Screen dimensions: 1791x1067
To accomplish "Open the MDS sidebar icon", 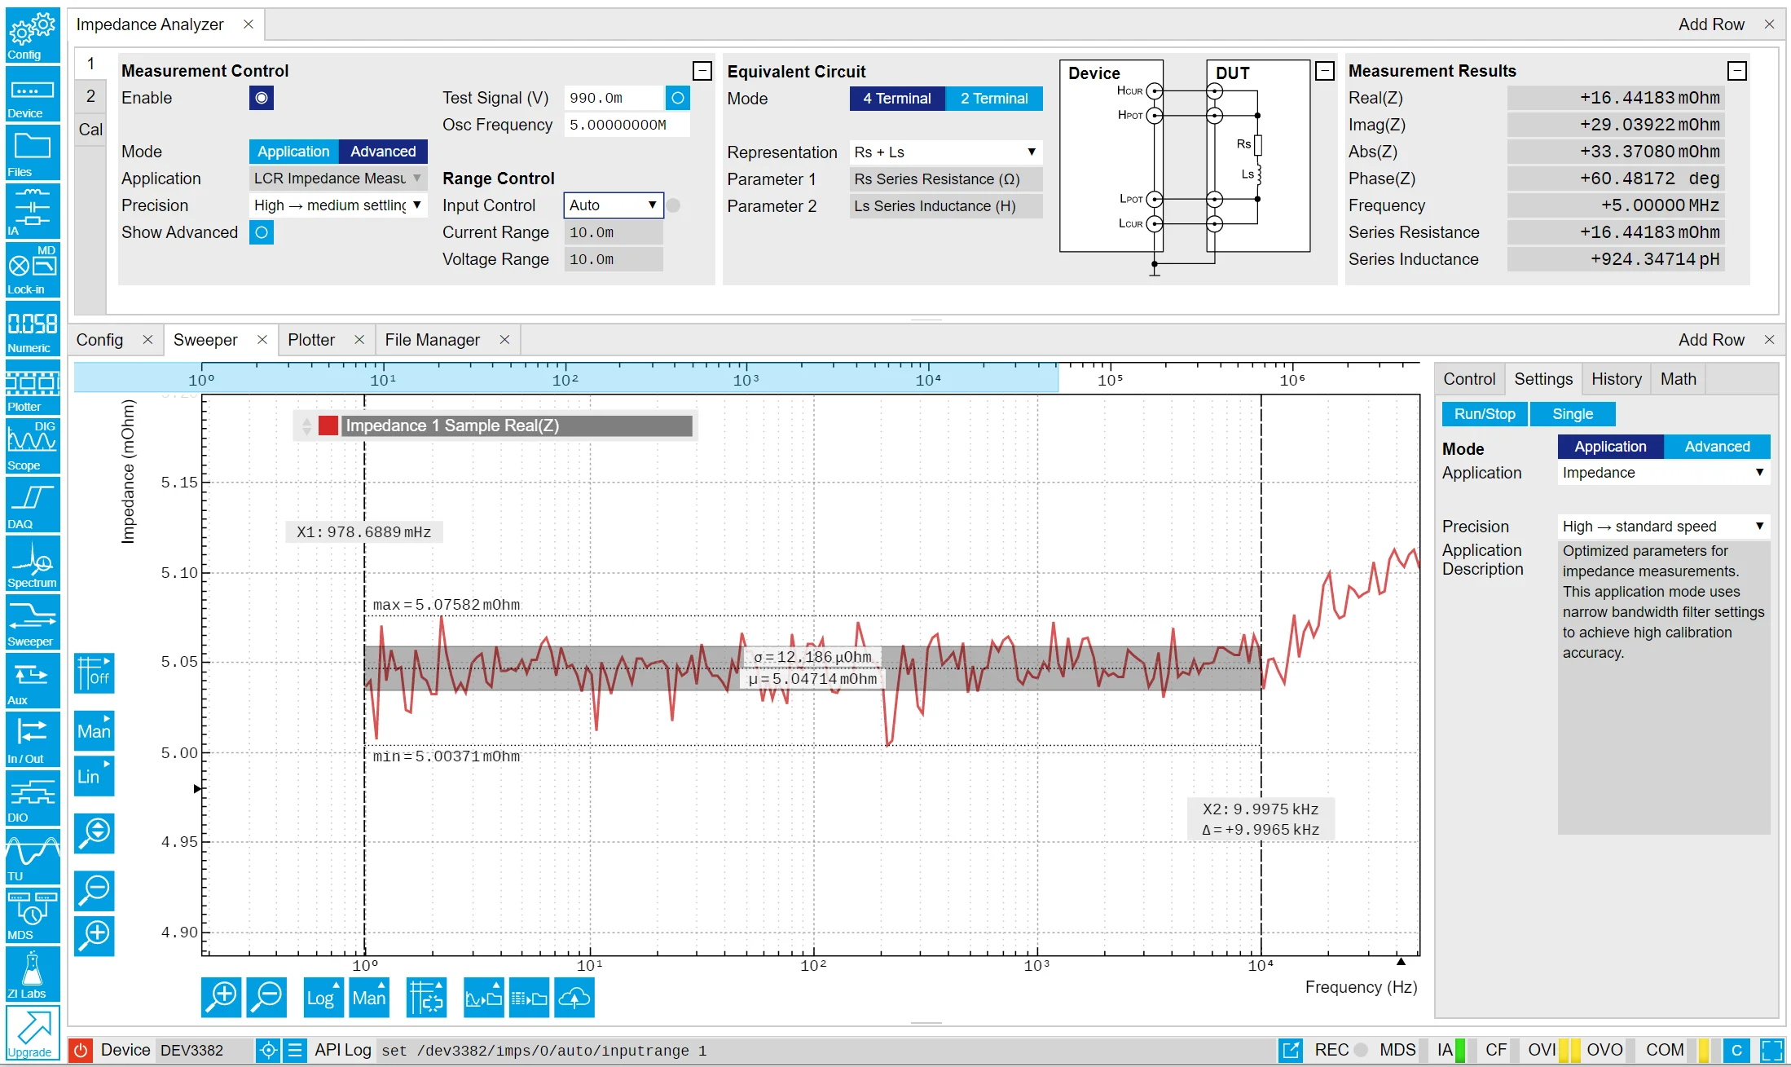I will click(33, 915).
